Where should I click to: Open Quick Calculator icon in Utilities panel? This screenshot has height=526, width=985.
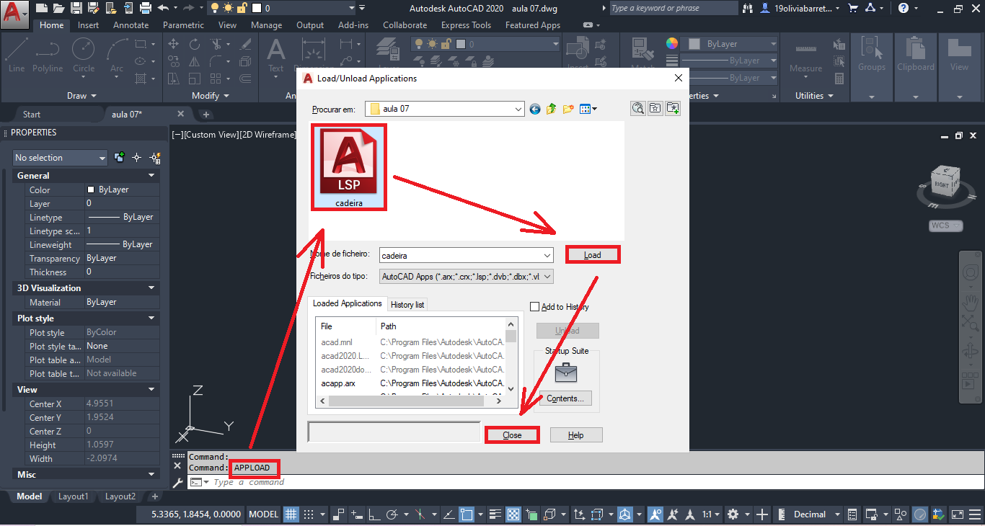839,78
